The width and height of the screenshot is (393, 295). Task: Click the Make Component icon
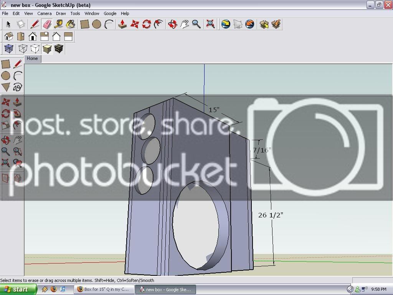pos(21,24)
